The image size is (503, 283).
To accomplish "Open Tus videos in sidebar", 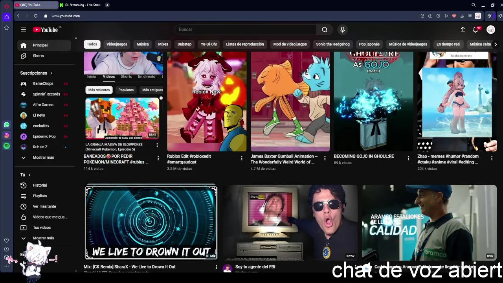I will click(44, 228).
